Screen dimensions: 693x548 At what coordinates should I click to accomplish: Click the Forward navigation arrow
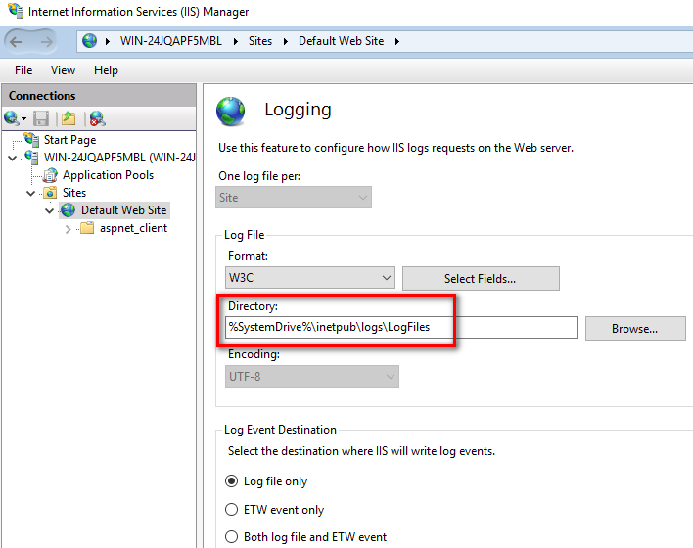46,42
